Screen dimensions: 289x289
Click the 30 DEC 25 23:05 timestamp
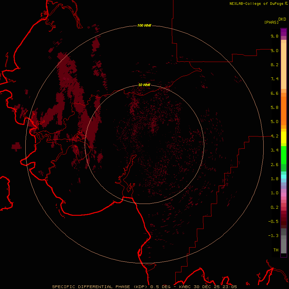click(x=215, y=287)
